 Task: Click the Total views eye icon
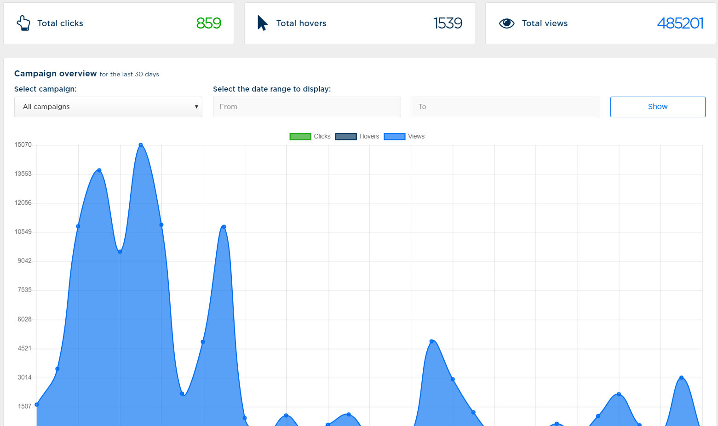click(x=506, y=23)
